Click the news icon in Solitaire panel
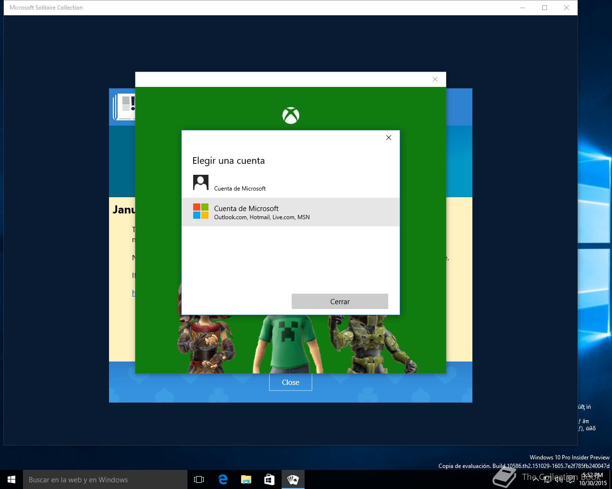612x489 pixels. (124, 107)
